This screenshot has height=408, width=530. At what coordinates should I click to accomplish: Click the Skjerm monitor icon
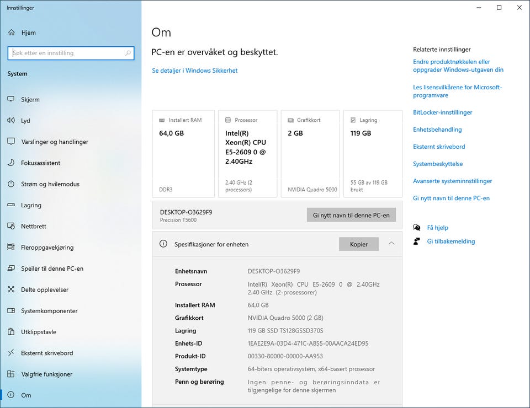pyautogui.click(x=11, y=99)
